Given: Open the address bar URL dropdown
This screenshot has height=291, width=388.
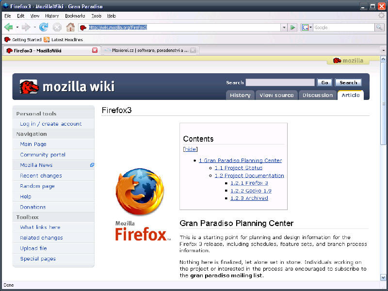Looking at the screenshot, I should click(284, 28).
